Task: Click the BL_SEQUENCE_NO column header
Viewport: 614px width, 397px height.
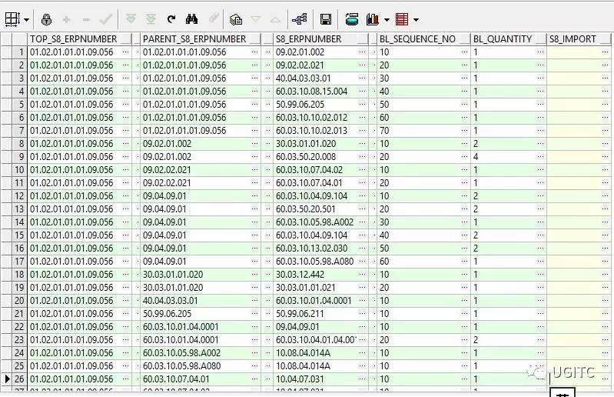Action: [x=417, y=38]
